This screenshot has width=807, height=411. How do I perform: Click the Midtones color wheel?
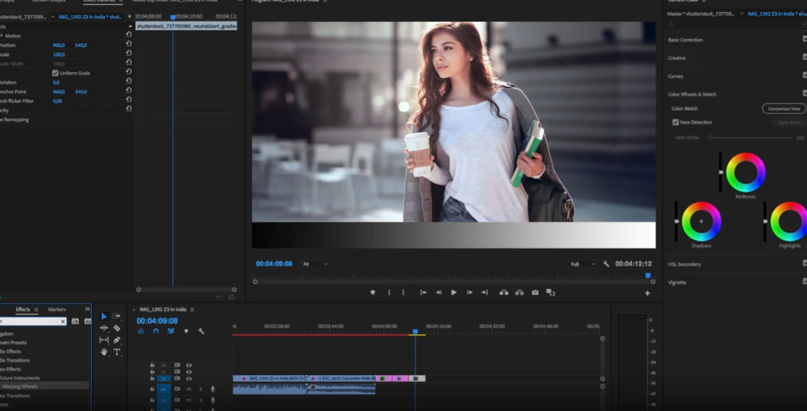click(745, 172)
